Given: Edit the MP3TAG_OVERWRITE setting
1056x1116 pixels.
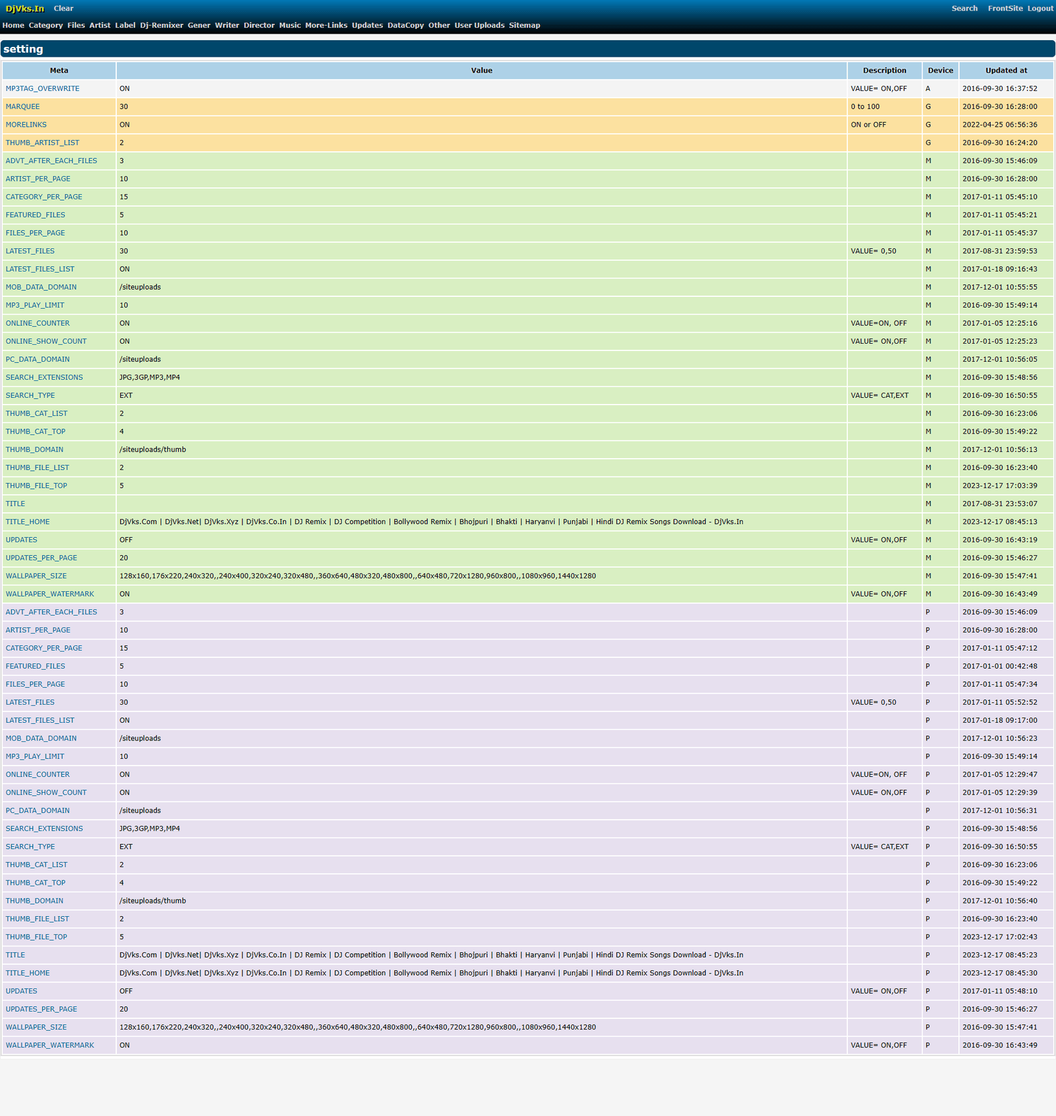Looking at the screenshot, I should coord(42,88).
